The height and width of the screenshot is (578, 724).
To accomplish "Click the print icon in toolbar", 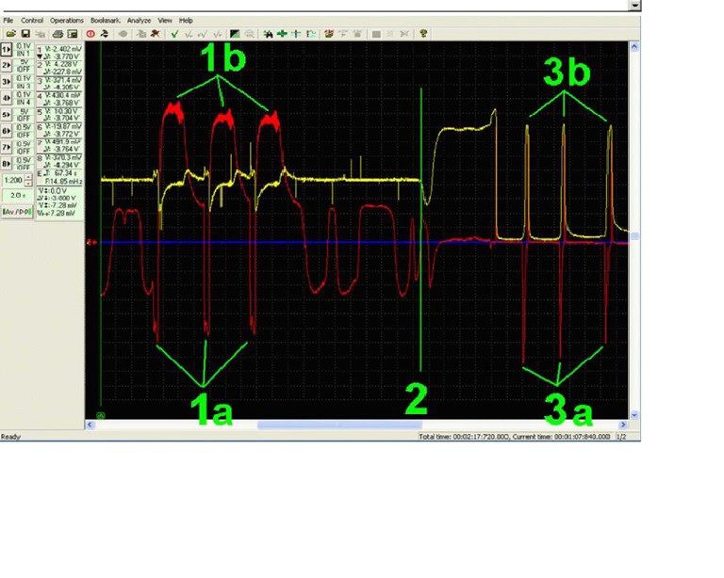I will pos(58,34).
